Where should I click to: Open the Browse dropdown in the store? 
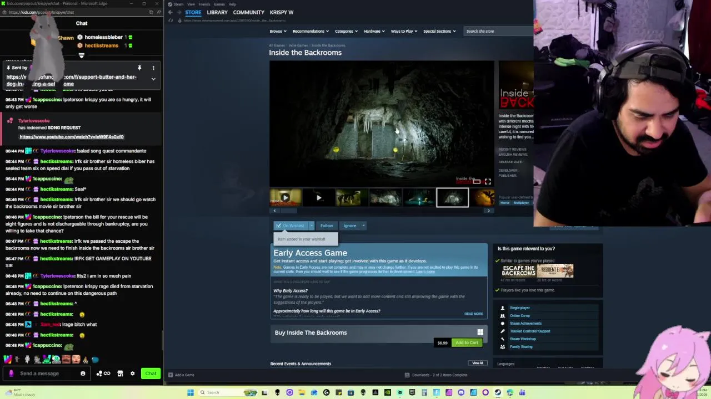coord(278,31)
